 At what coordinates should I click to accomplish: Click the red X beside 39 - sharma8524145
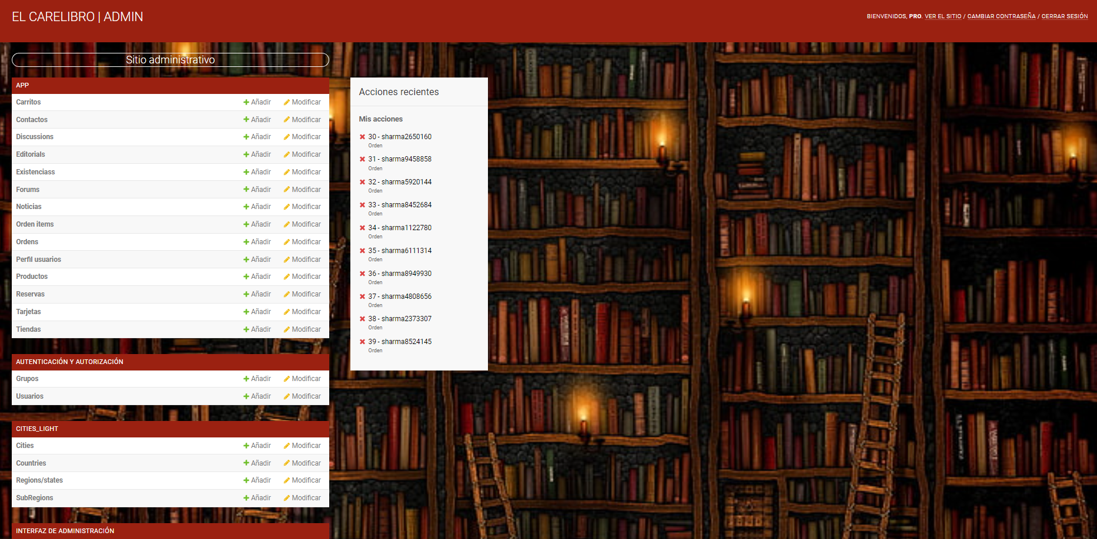362,341
